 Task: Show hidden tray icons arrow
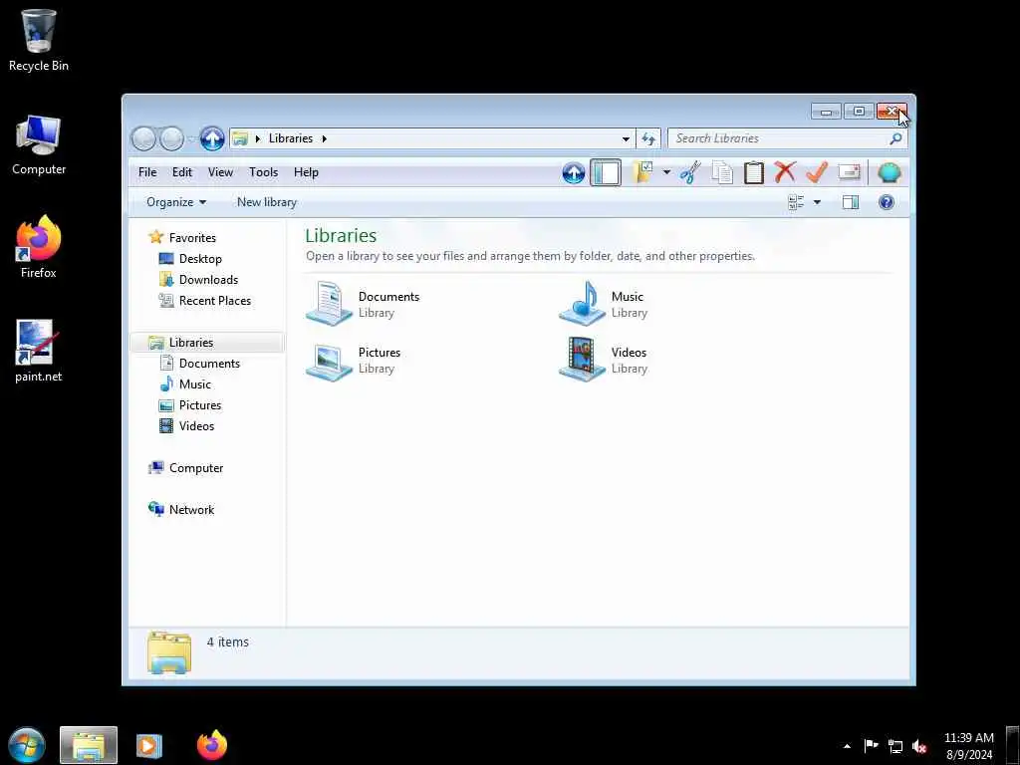847,746
